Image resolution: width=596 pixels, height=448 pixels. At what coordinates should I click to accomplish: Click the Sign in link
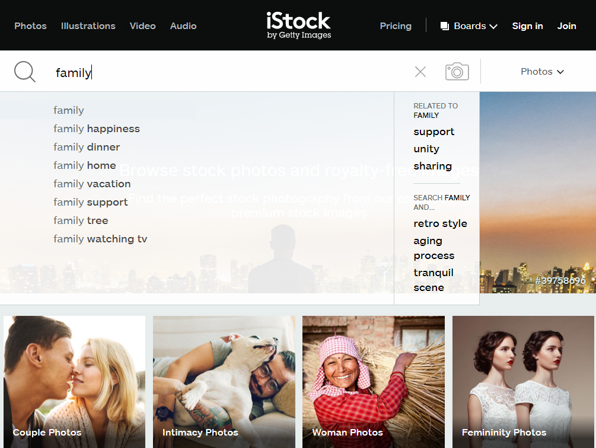click(527, 26)
